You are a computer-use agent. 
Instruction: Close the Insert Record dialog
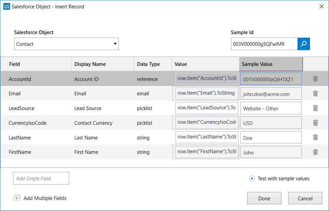tap(321, 6)
